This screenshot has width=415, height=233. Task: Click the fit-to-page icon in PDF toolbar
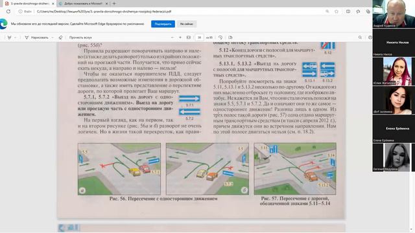click(x=189, y=38)
